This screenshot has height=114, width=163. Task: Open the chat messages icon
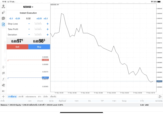[x=3, y=18]
